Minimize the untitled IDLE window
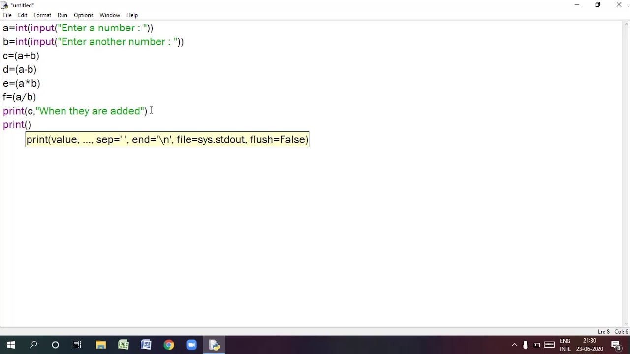630x354 pixels. 577,5
